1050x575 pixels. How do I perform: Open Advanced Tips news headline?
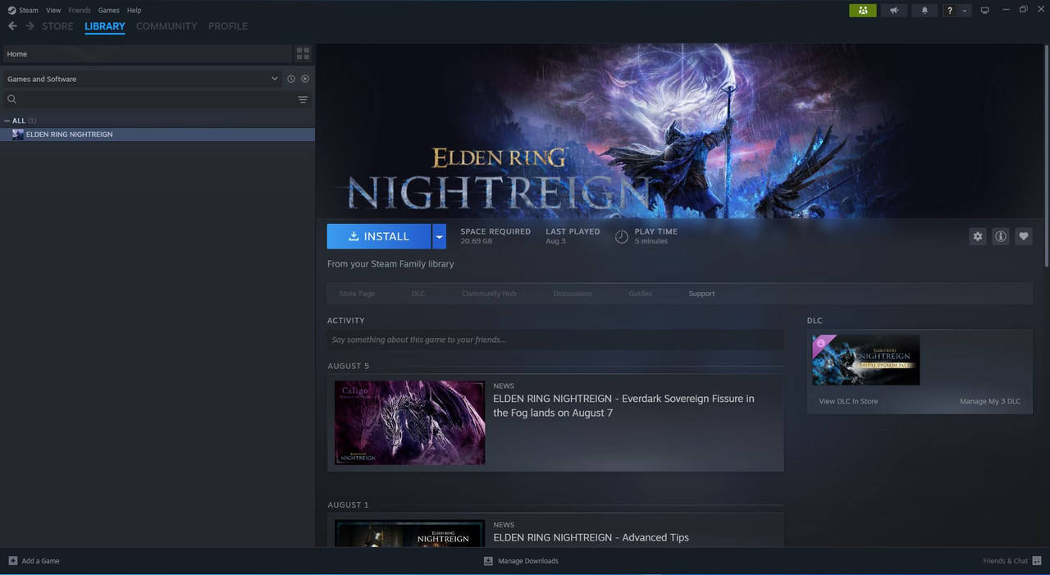[x=591, y=537]
